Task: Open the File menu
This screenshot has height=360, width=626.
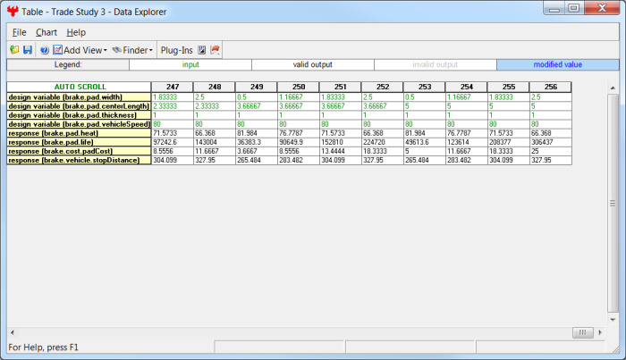Action: click(x=19, y=32)
